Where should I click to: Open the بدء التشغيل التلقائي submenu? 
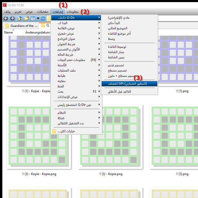[x=76, y=123]
